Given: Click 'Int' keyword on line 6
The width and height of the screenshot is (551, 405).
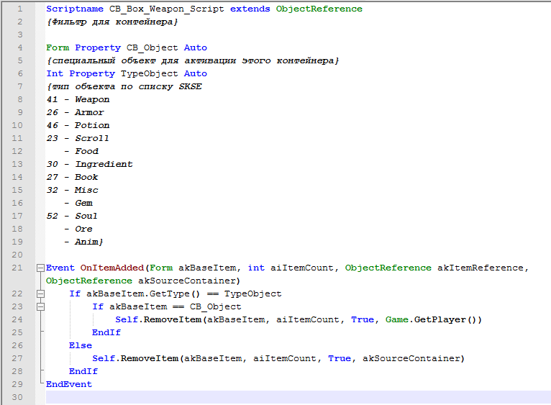Looking at the screenshot, I should 55,73.
